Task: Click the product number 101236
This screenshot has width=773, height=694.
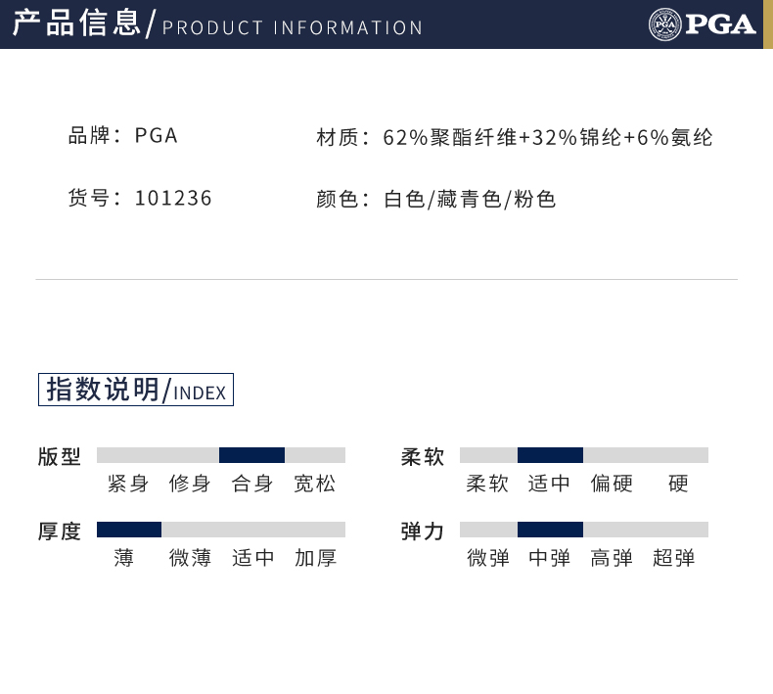Action: coord(173,199)
